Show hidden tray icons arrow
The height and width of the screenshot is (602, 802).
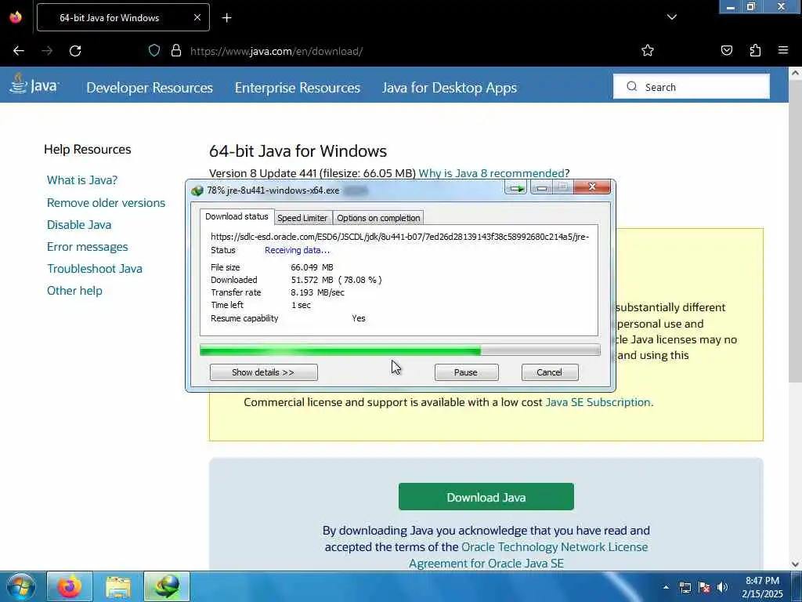coord(666,587)
